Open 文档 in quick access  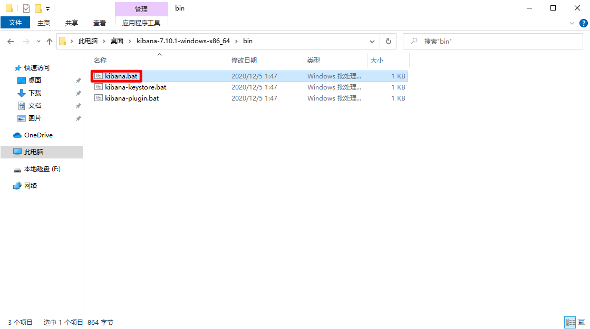click(x=35, y=105)
